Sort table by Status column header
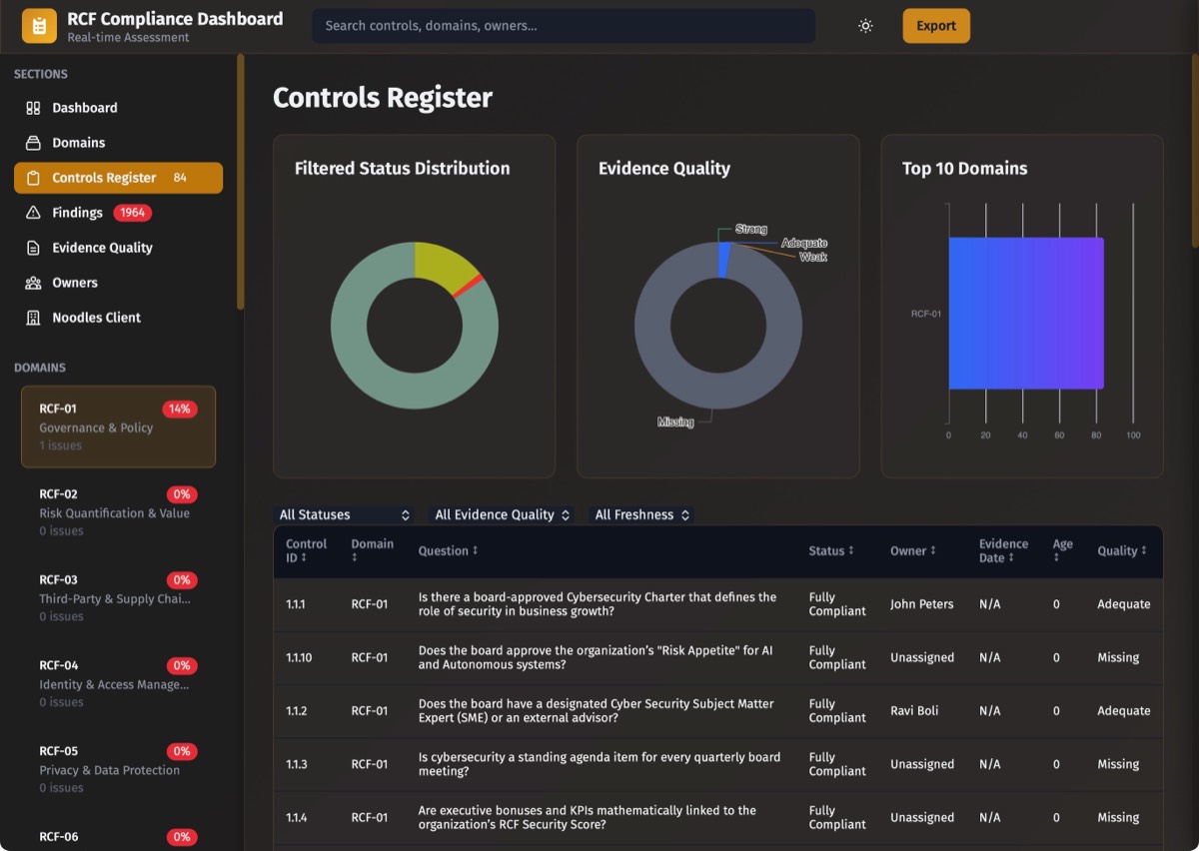1199x851 pixels. point(829,551)
